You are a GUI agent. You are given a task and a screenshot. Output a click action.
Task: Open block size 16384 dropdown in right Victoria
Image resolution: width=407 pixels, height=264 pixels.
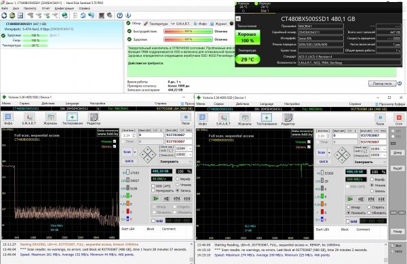(385, 149)
